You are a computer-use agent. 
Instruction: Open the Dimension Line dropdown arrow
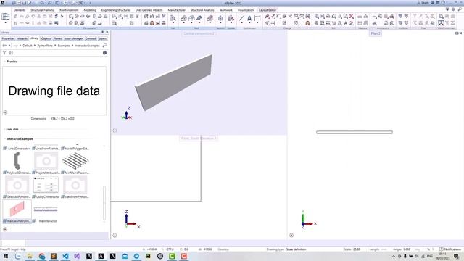tap(257, 23)
